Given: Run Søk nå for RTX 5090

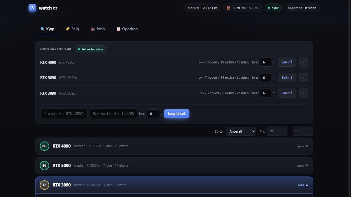Looking at the screenshot, I should pyautogui.click(x=287, y=77).
